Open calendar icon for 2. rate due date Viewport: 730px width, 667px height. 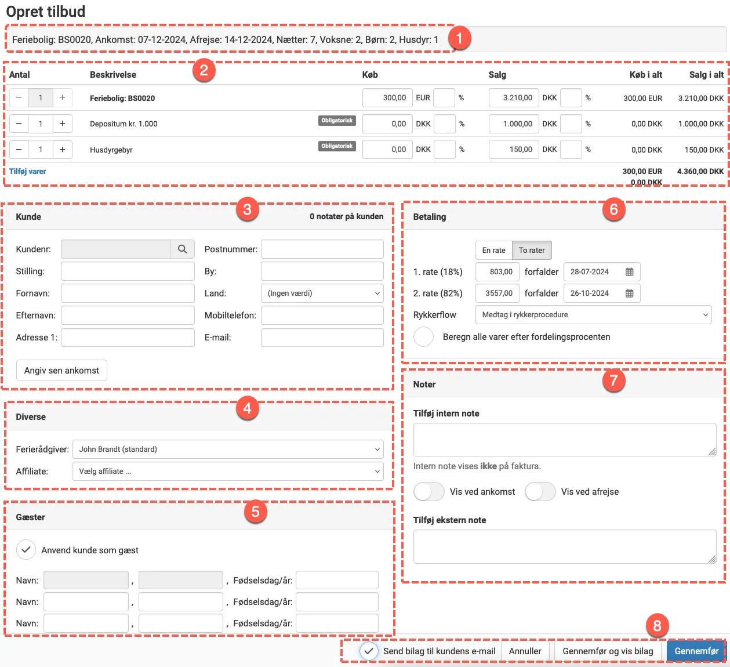click(x=629, y=293)
